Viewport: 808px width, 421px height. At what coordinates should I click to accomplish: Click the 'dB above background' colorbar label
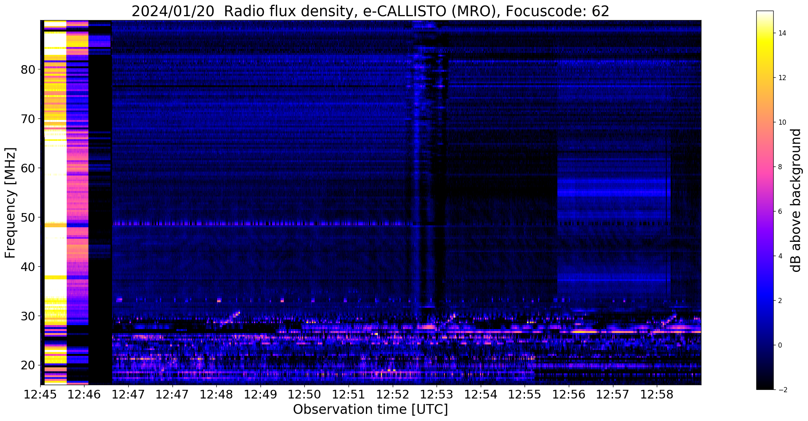796,200
